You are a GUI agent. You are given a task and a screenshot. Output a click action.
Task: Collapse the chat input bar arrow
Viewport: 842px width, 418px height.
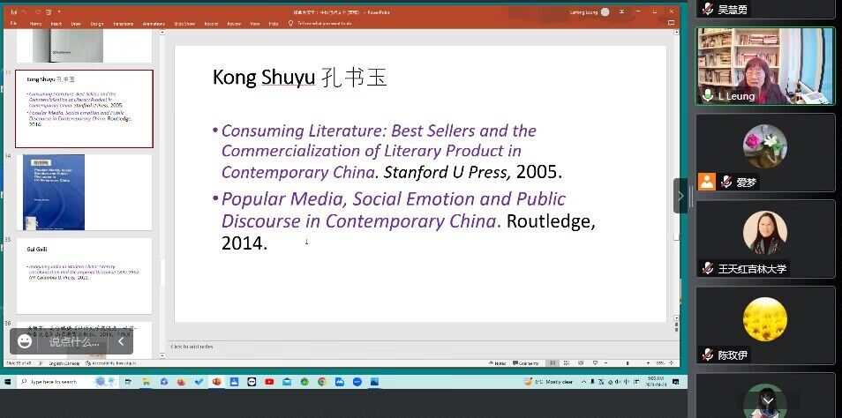pos(121,341)
